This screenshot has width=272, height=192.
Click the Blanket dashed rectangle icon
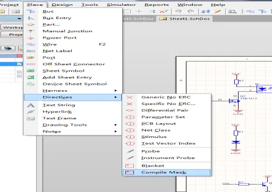(130, 165)
